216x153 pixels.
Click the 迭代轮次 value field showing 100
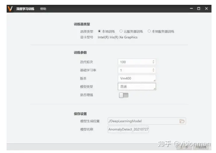tap(137, 62)
